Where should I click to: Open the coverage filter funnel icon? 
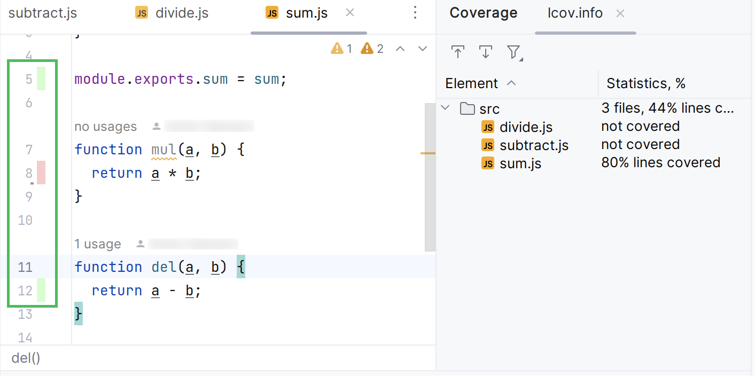tap(513, 52)
